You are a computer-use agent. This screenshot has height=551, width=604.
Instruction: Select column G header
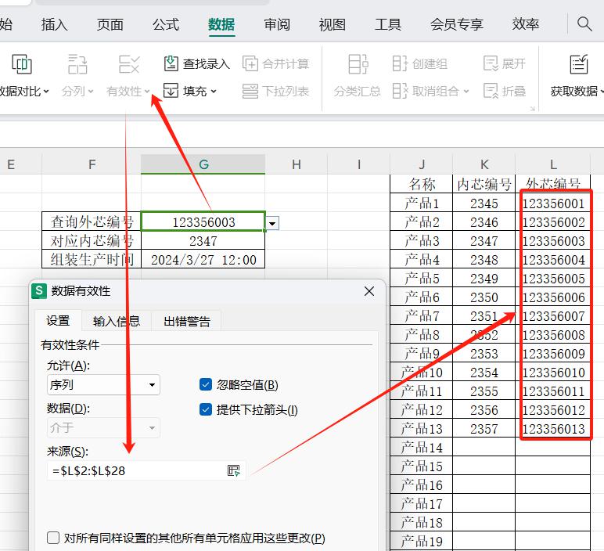pos(203,164)
